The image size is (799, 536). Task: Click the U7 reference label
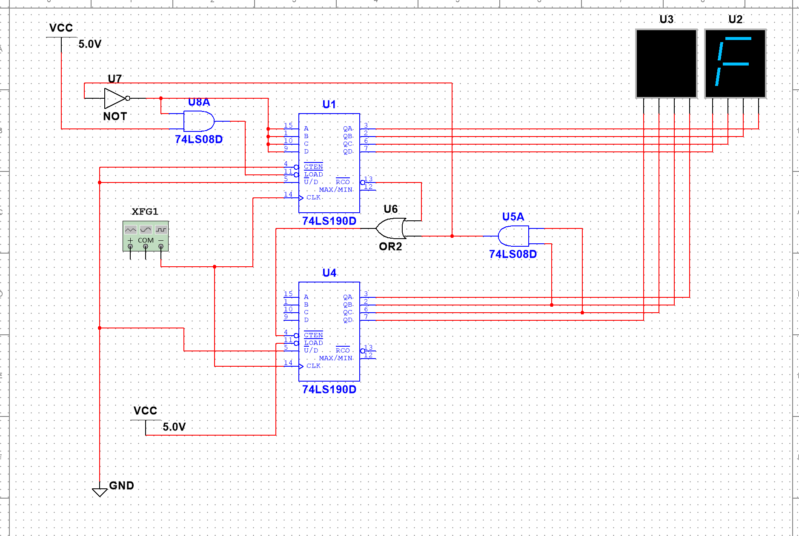115,79
